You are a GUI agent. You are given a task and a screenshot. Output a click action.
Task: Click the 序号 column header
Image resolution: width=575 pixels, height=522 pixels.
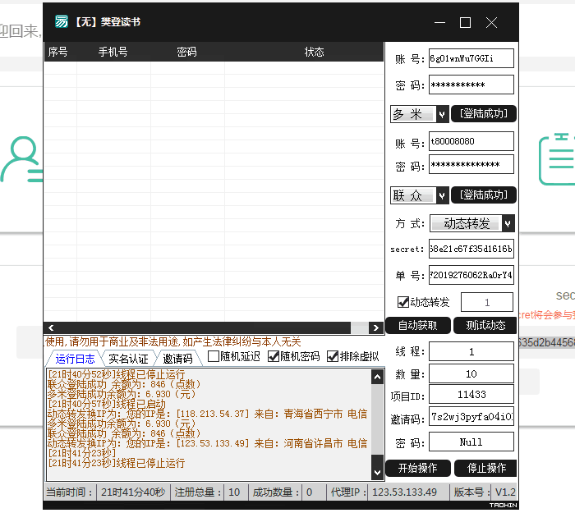coord(58,52)
